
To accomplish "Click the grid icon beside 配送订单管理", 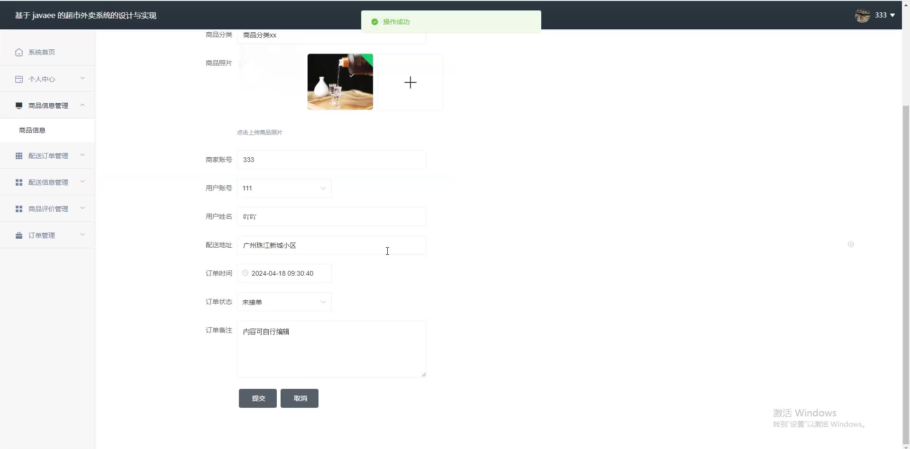I will pyautogui.click(x=19, y=156).
